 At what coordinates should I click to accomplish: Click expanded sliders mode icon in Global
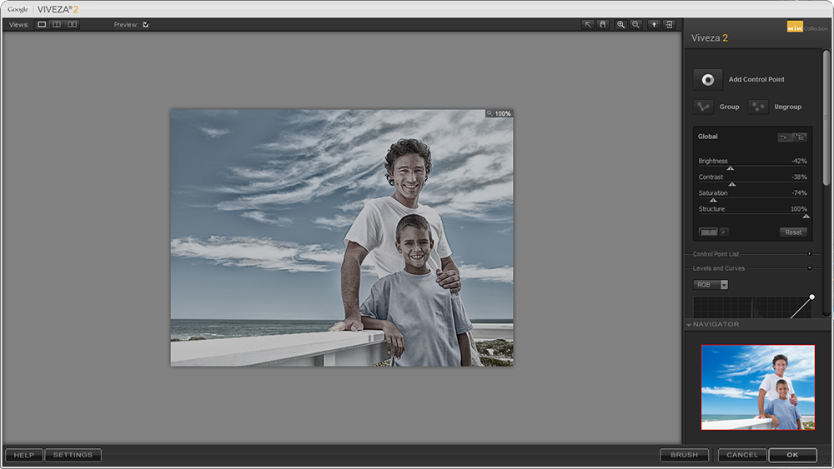(800, 137)
